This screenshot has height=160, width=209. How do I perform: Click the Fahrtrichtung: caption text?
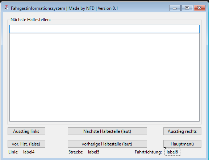pyautogui.click(x=148, y=152)
